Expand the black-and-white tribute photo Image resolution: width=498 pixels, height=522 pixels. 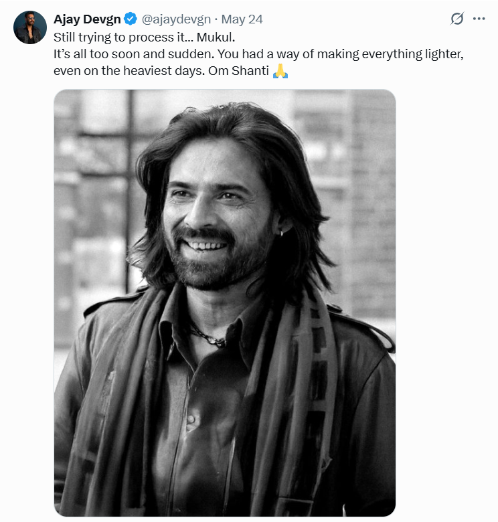tap(225, 302)
